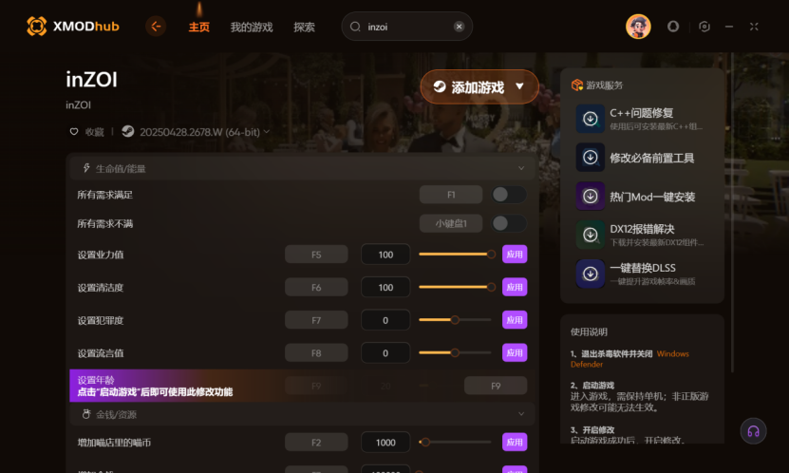The width and height of the screenshot is (789, 473).
Task: Click the 设置犯罪度 slider handle
Action: [x=455, y=320]
